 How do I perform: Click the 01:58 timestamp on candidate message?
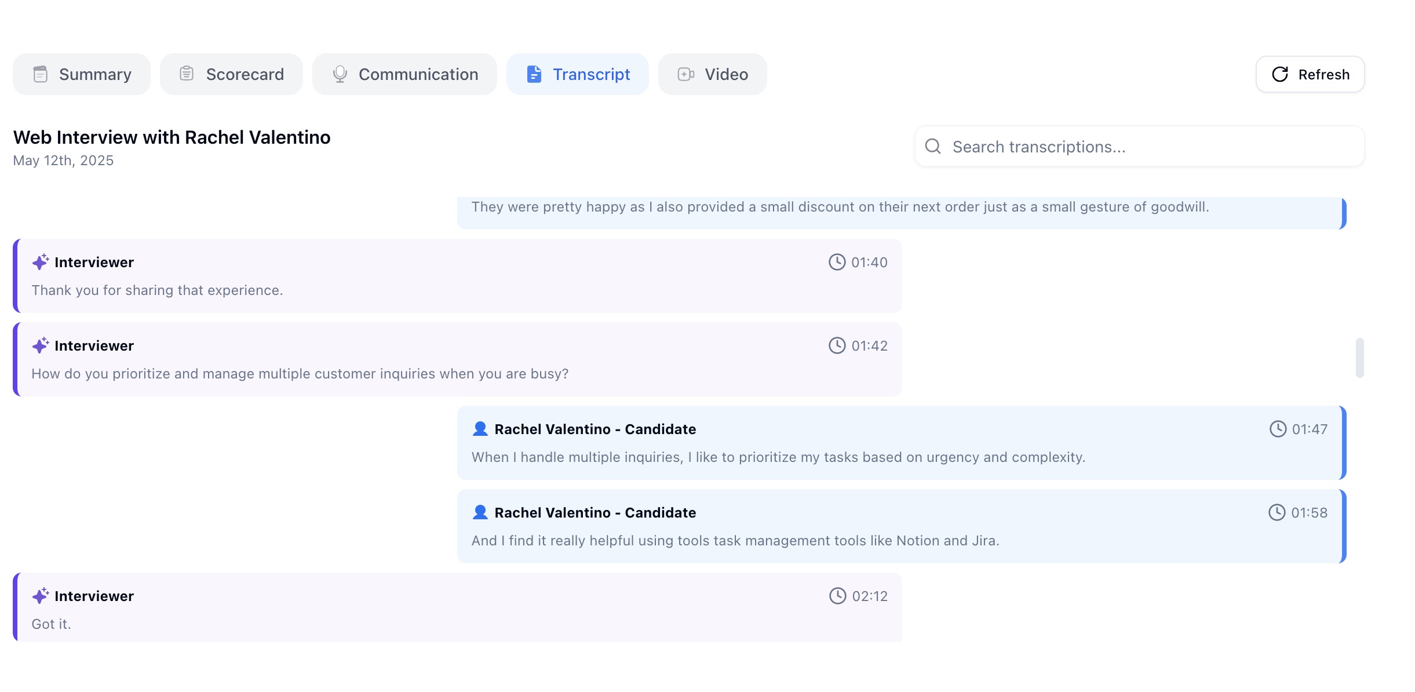[1309, 512]
